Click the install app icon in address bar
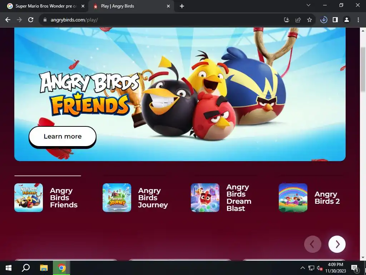The width and height of the screenshot is (366, 275). (286, 20)
